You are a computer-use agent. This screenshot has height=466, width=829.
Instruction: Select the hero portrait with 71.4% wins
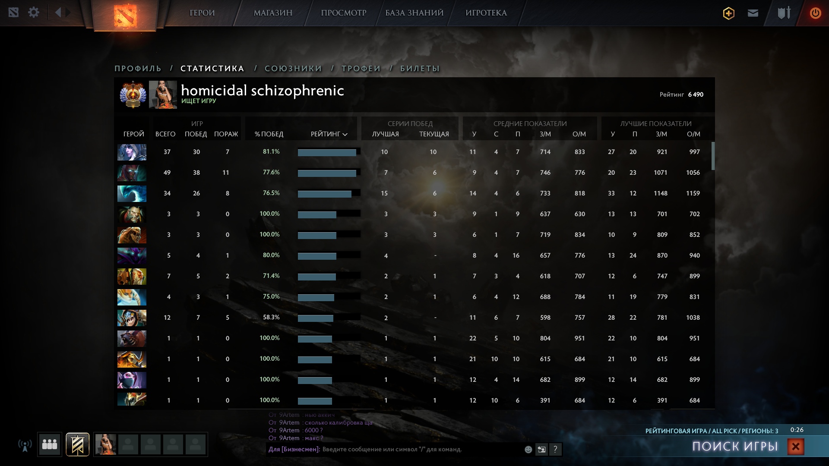[132, 277]
